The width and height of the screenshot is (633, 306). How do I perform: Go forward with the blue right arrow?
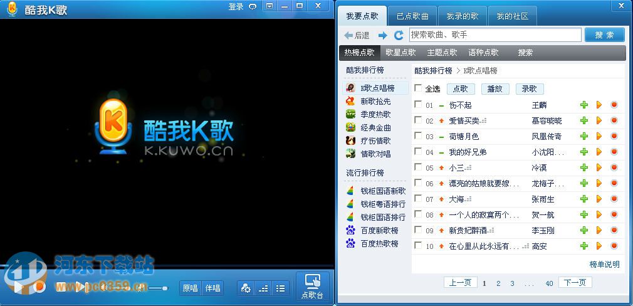point(382,36)
